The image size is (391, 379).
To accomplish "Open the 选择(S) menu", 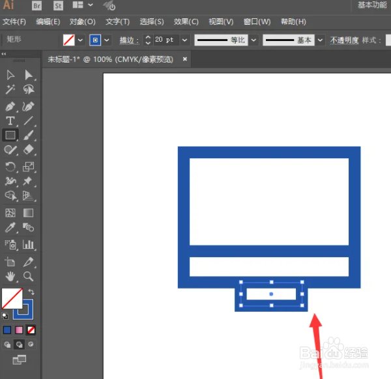I will coord(152,21).
